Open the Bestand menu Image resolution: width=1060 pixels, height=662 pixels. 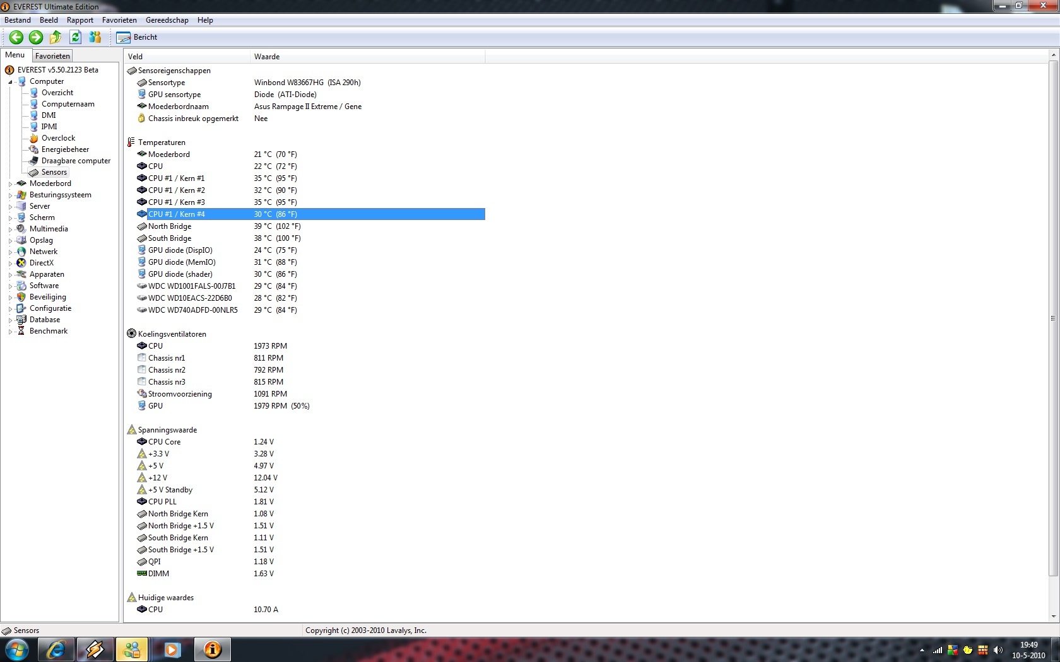tap(18, 20)
